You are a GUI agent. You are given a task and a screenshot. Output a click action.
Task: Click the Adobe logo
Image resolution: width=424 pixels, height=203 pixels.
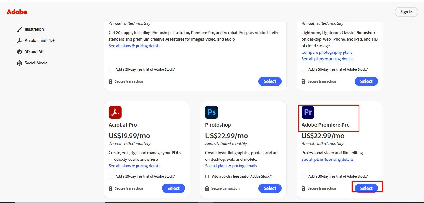[x=17, y=12]
